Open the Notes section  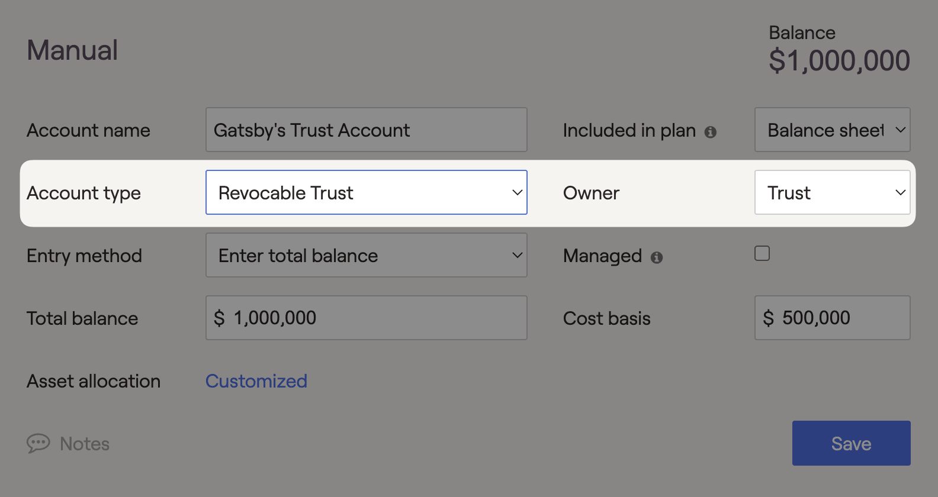[85, 444]
